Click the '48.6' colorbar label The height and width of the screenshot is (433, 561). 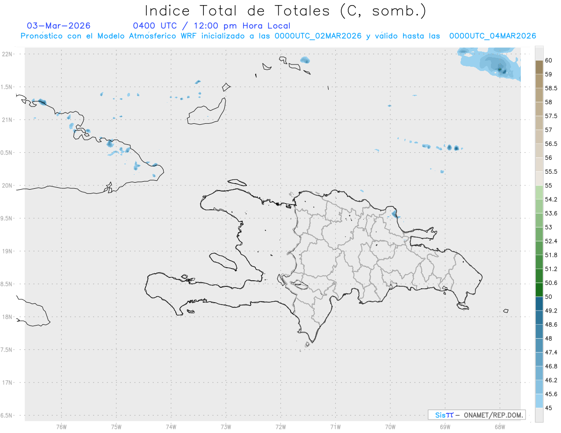click(x=551, y=325)
